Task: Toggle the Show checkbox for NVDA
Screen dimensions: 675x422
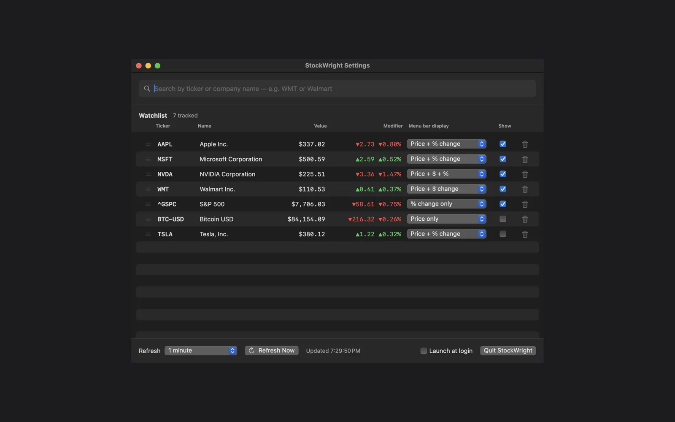Action: 503,174
